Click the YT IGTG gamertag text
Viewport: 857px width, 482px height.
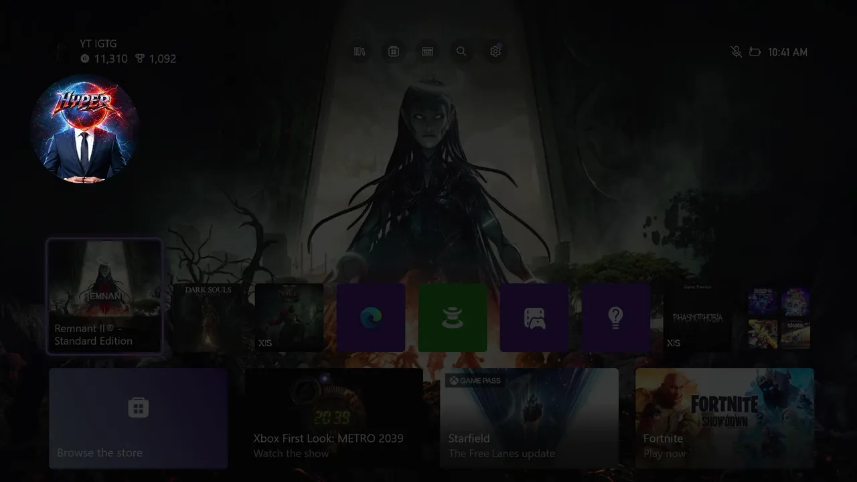[98, 44]
